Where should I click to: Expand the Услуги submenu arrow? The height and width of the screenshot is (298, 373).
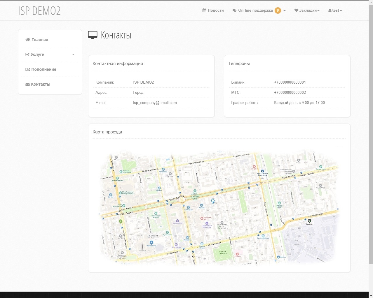[73, 54]
